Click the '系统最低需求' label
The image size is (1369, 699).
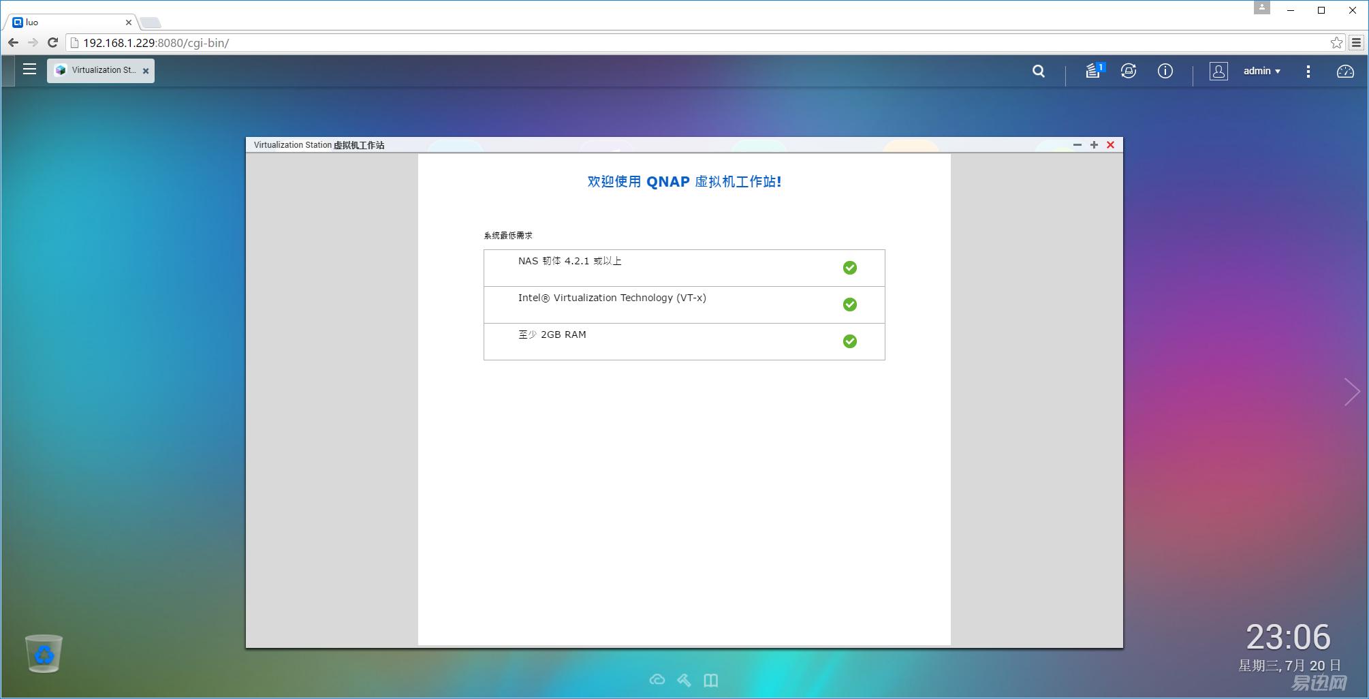tap(508, 236)
